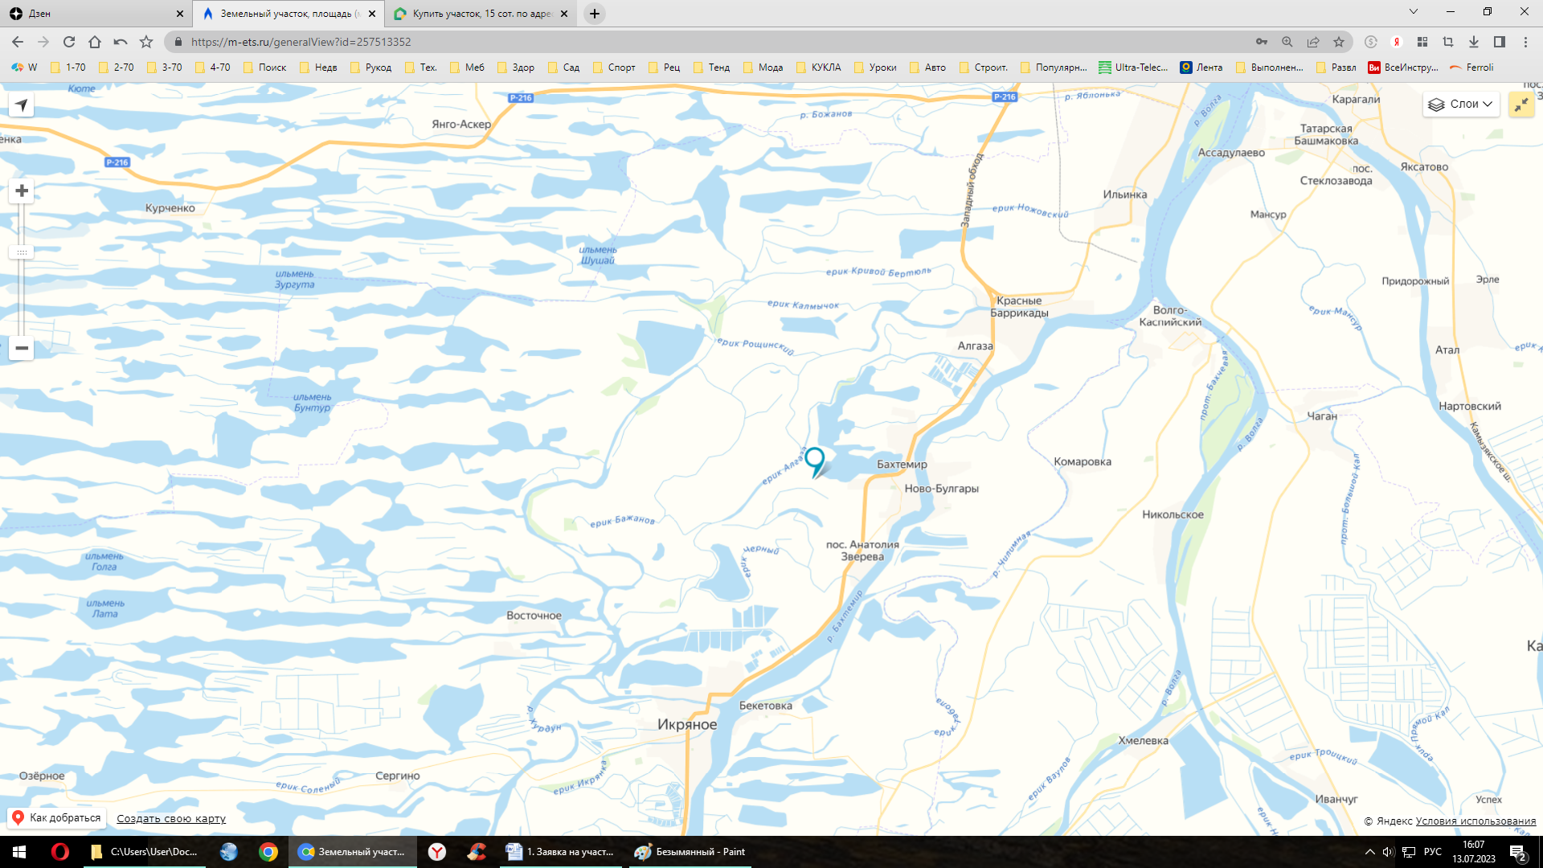The width and height of the screenshot is (1543, 868).
Task: Click the back navigation arrow
Action: coord(18,41)
